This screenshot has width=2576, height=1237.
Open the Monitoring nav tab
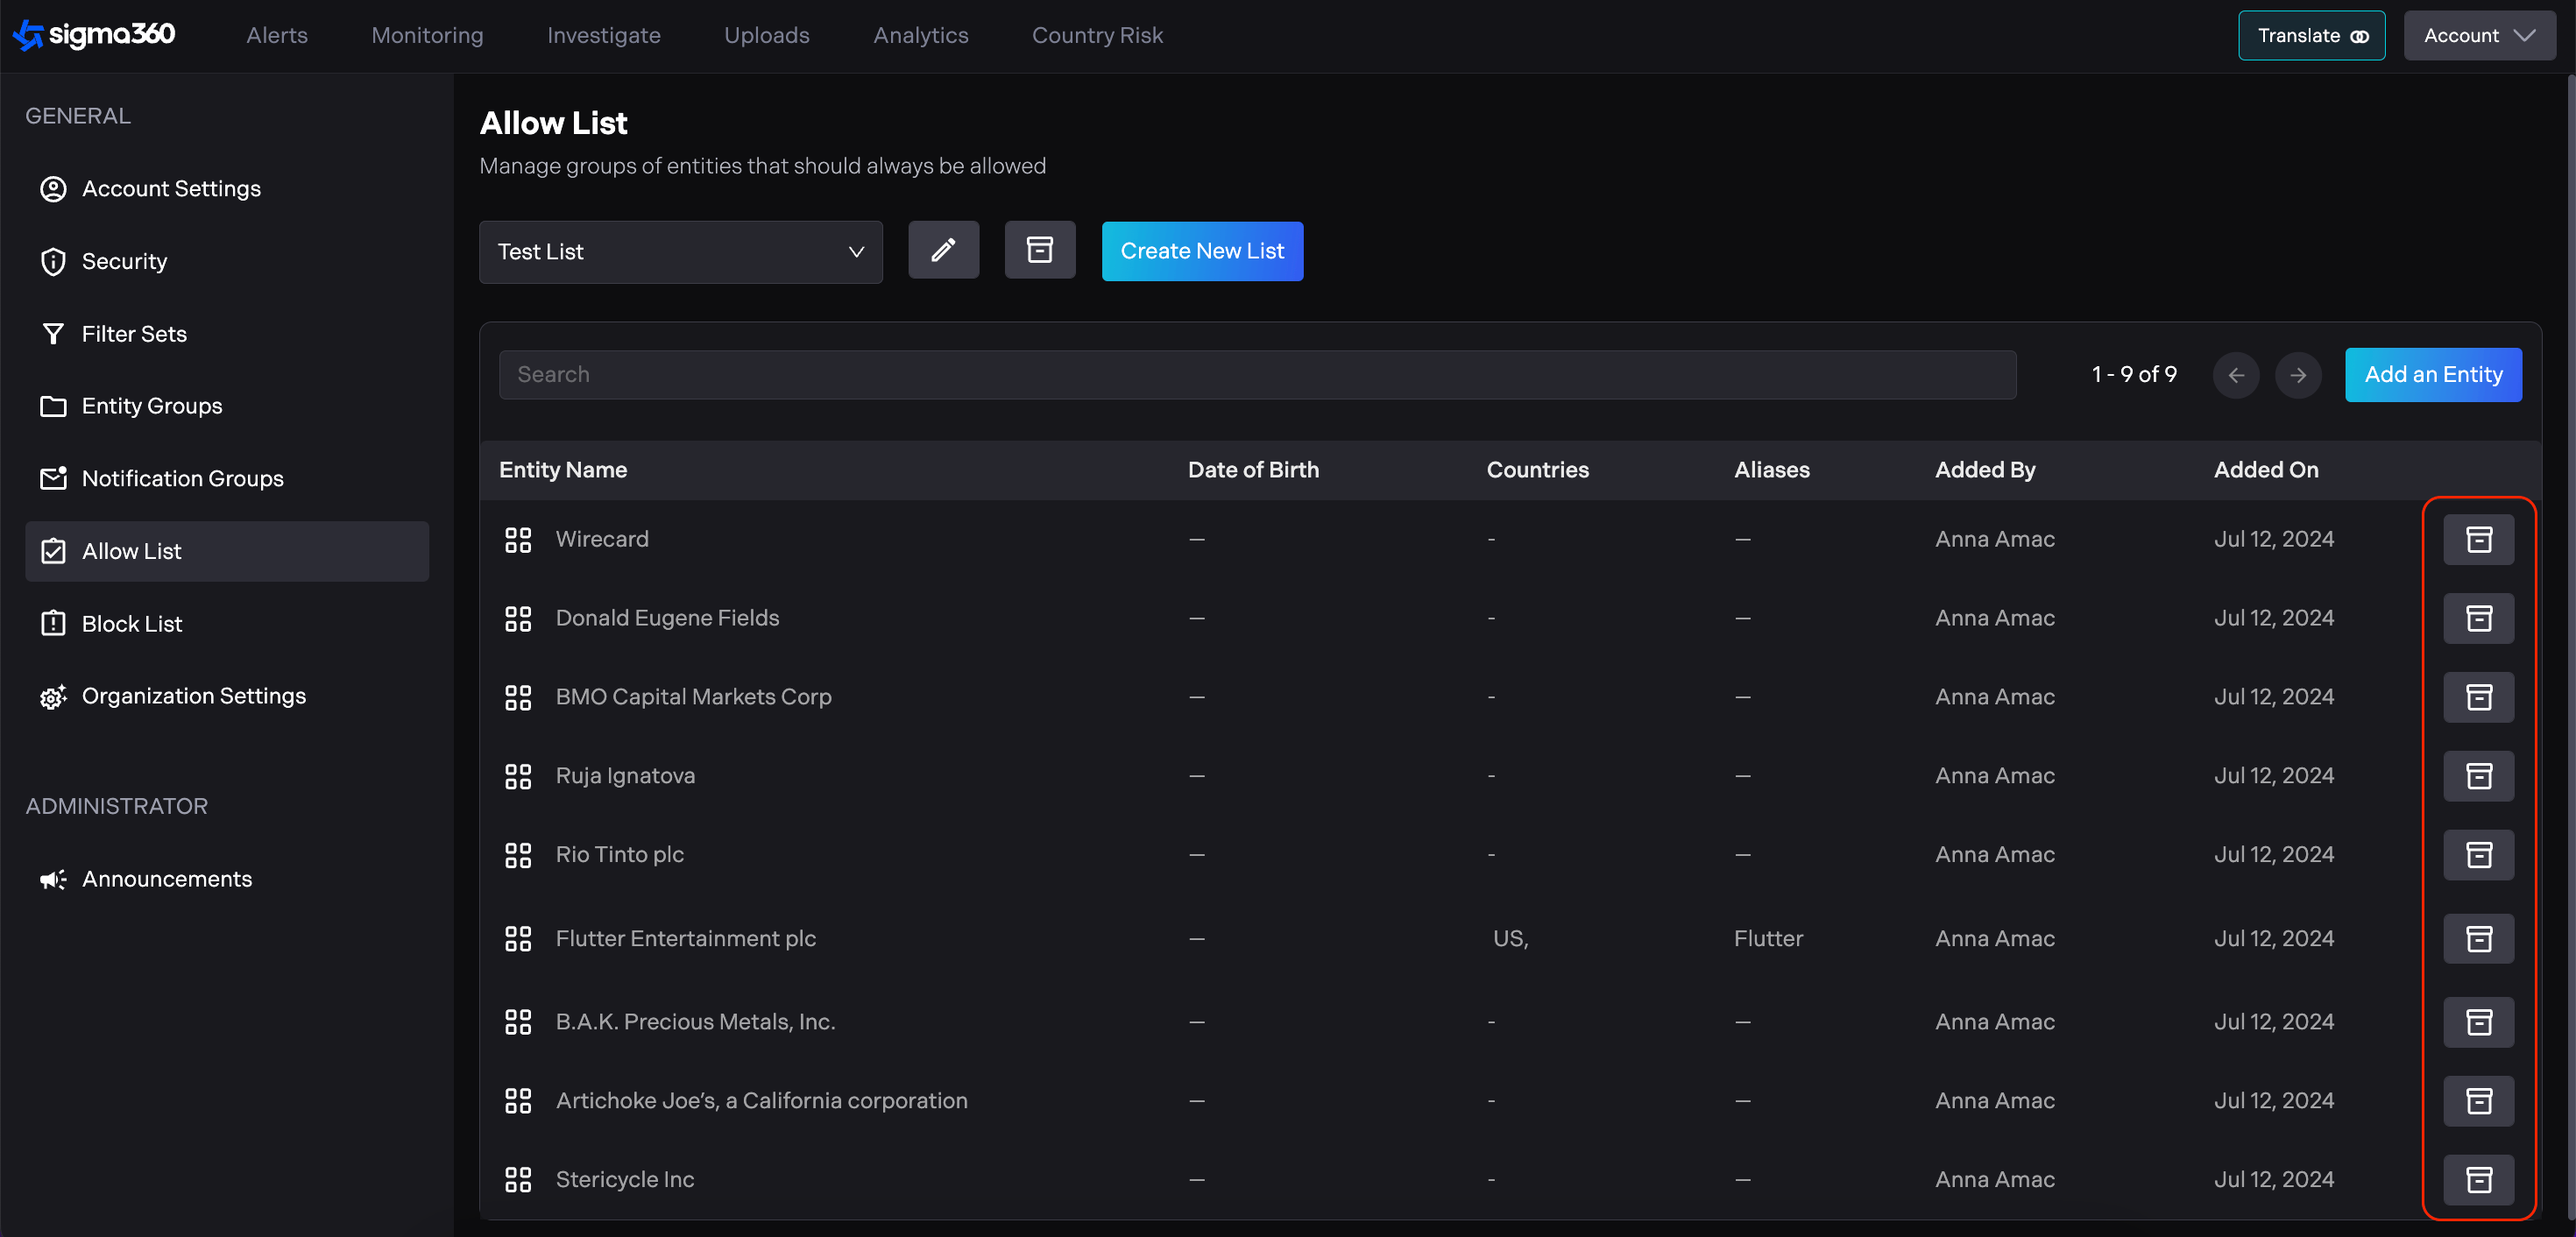tap(427, 36)
